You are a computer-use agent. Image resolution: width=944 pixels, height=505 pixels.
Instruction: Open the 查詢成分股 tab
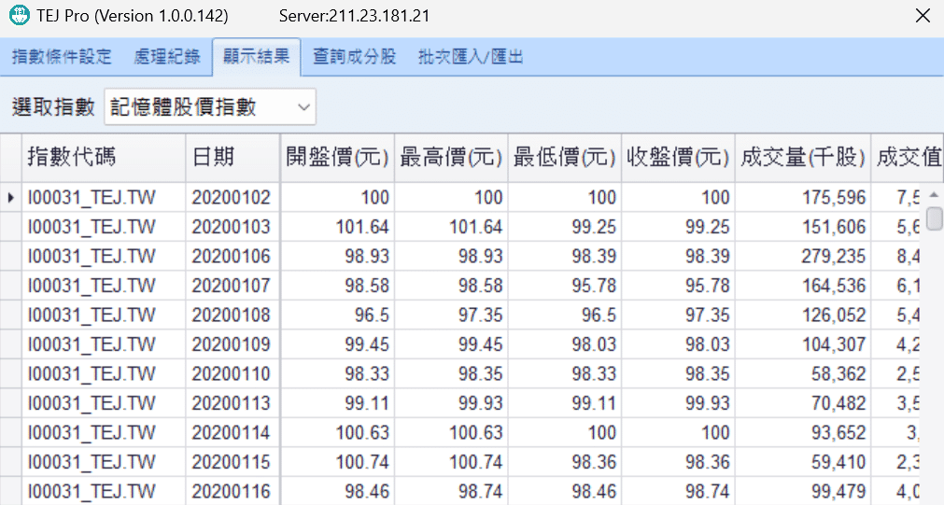click(355, 57)
